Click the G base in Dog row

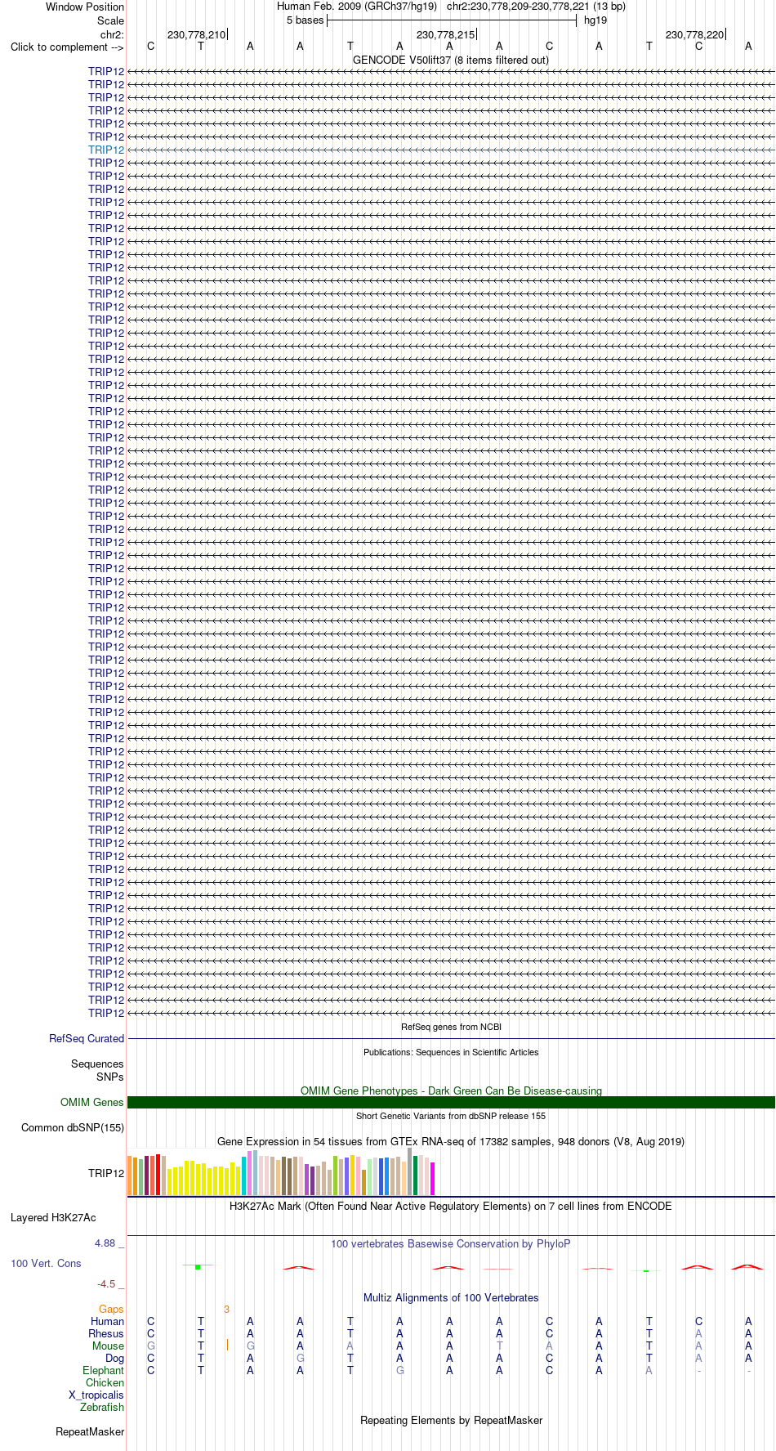(x=301, y=1359)
